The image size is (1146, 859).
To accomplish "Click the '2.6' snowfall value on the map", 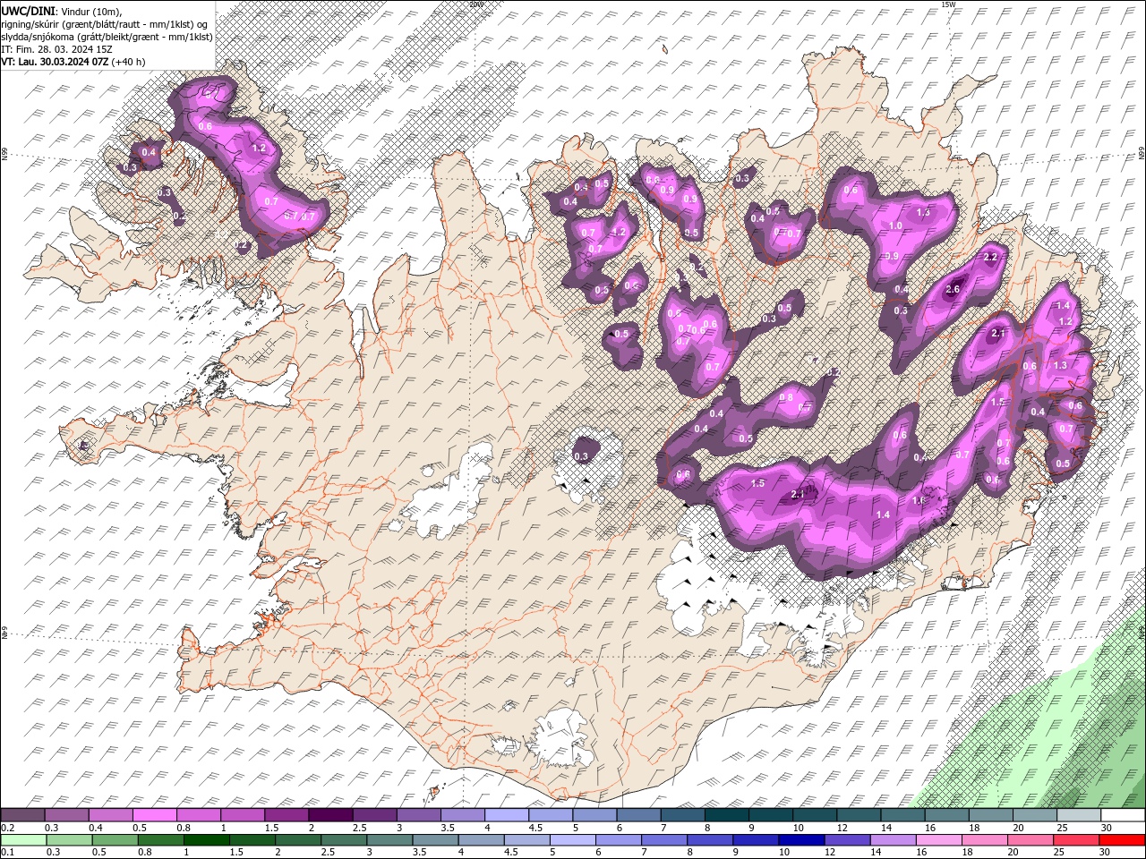I will tap(953, 289).
